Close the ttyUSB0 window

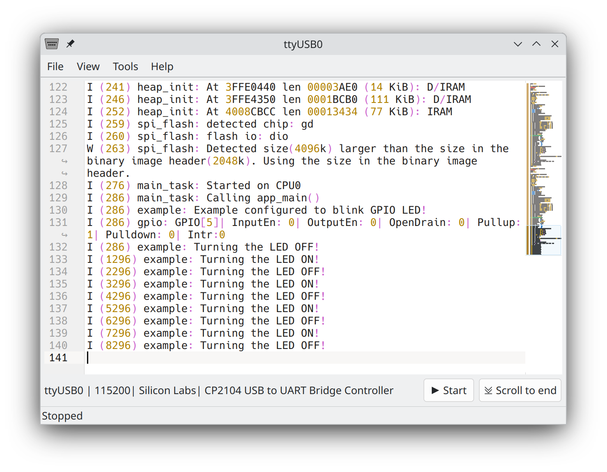tap(555, 44)
